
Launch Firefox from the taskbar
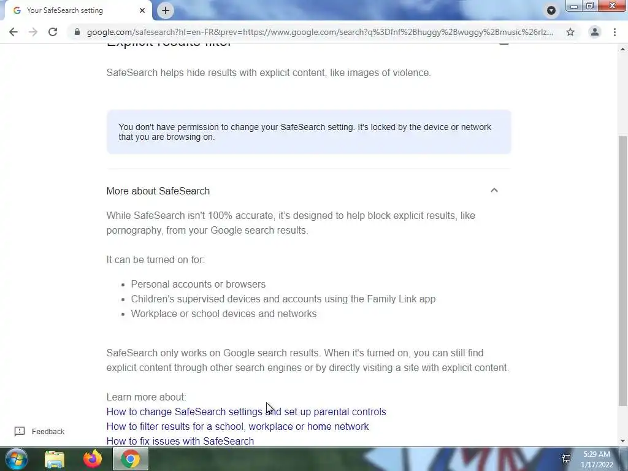93,459
